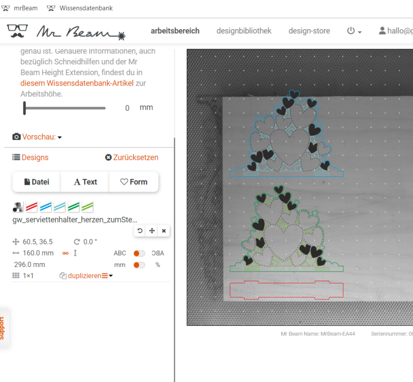Open the Wissensdatenbank-Artikel link
This screenshot has height=382, width=413.
[77, 83]
